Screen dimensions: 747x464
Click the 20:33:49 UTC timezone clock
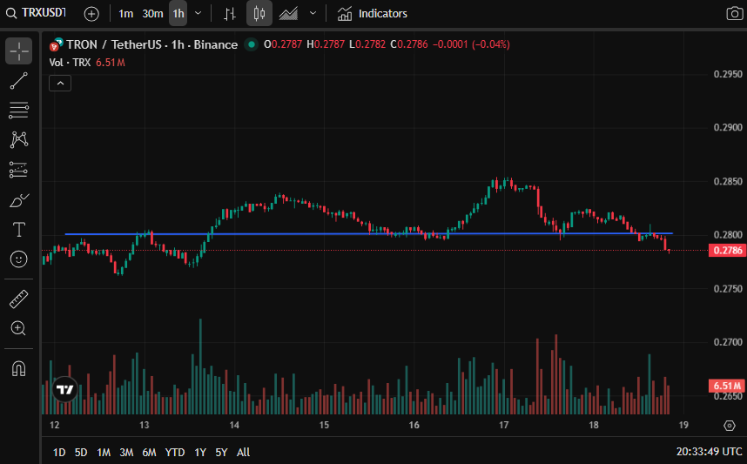point(710,452)
